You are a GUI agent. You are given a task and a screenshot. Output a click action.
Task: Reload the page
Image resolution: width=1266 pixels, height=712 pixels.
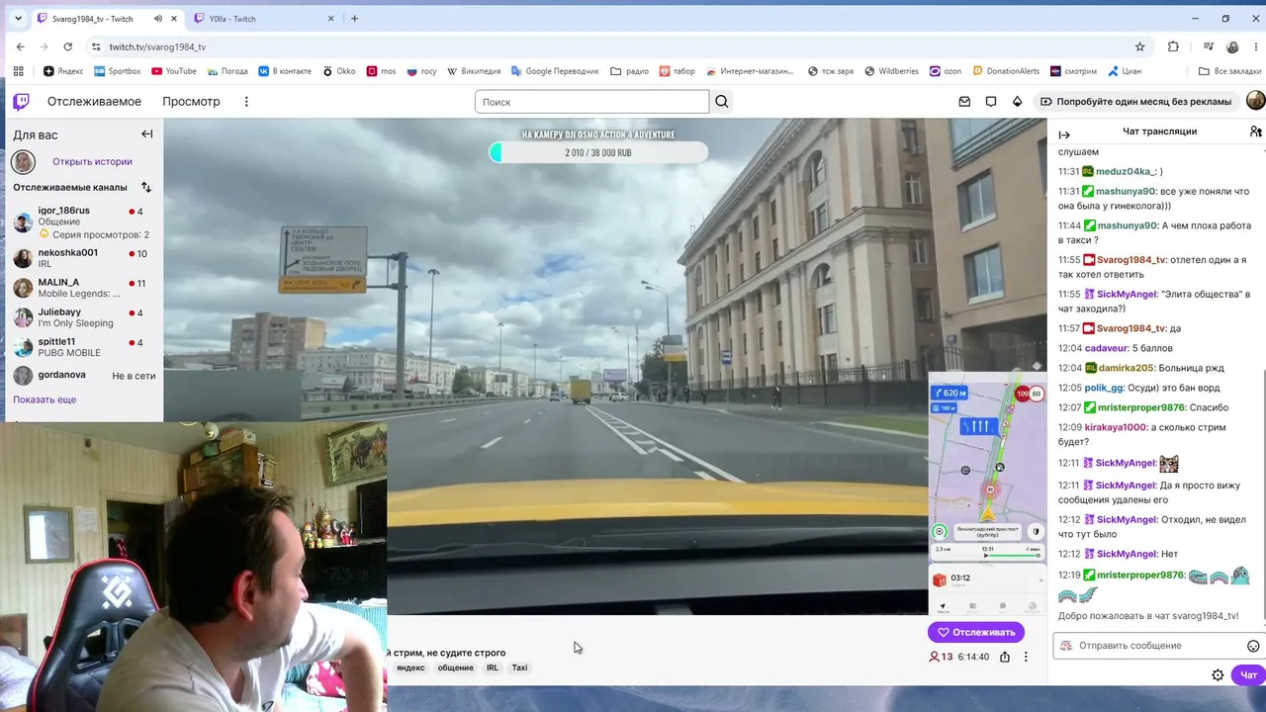(x=67, y=46)
